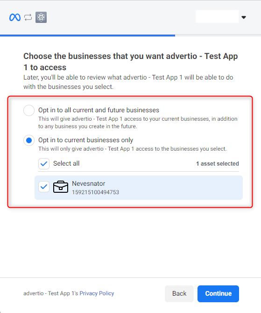
Task: Open the account dropdown arrow at top right
Action: click(243, 17)
